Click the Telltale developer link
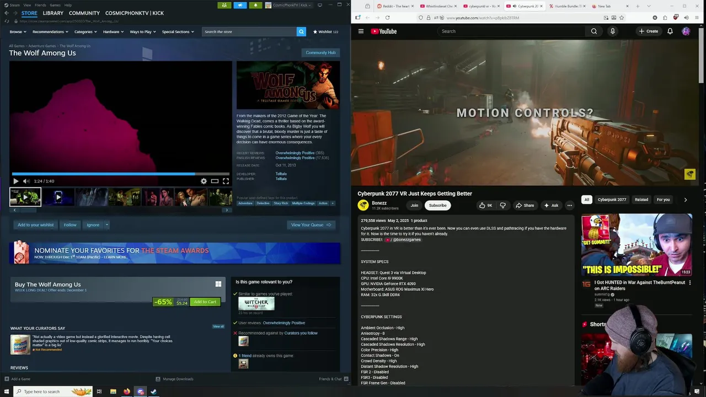Image resolution: width=706 pixels, height=397 pixels. pos(281,174)
